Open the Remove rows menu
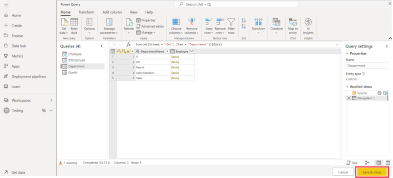Viewport: 393px width, 178px height. [x=220, y=26]
